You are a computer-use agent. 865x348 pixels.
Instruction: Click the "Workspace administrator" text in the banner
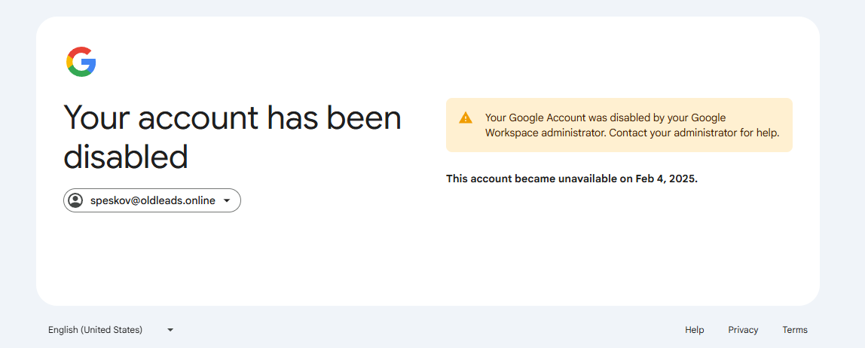545,133
